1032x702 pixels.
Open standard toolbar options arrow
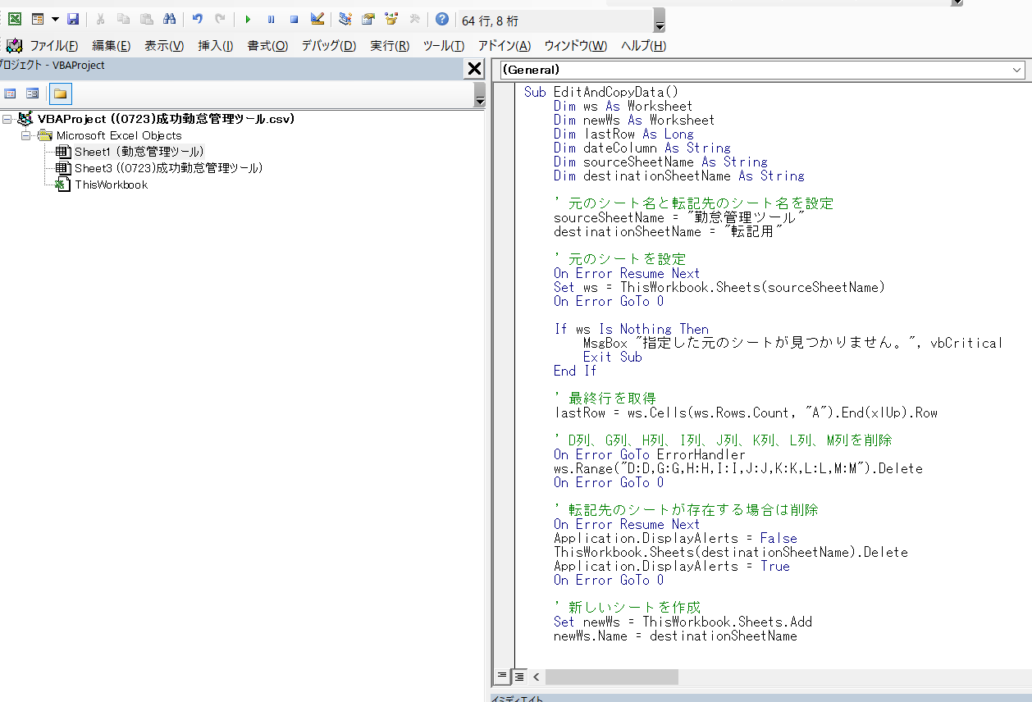660,21
